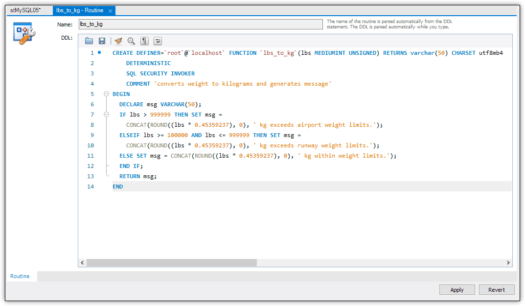Viewport: 525px width, 306px height.
Task: Save the routine DDL snippet
Action: tap(102, 41)
